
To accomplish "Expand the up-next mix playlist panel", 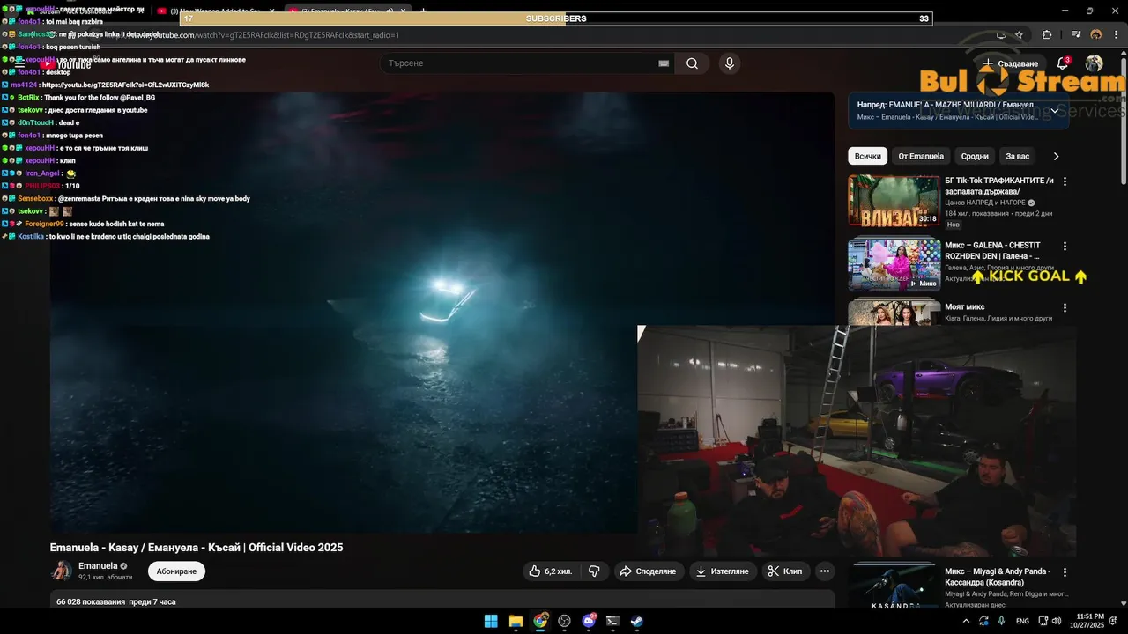I will [x=1055, y=111].
